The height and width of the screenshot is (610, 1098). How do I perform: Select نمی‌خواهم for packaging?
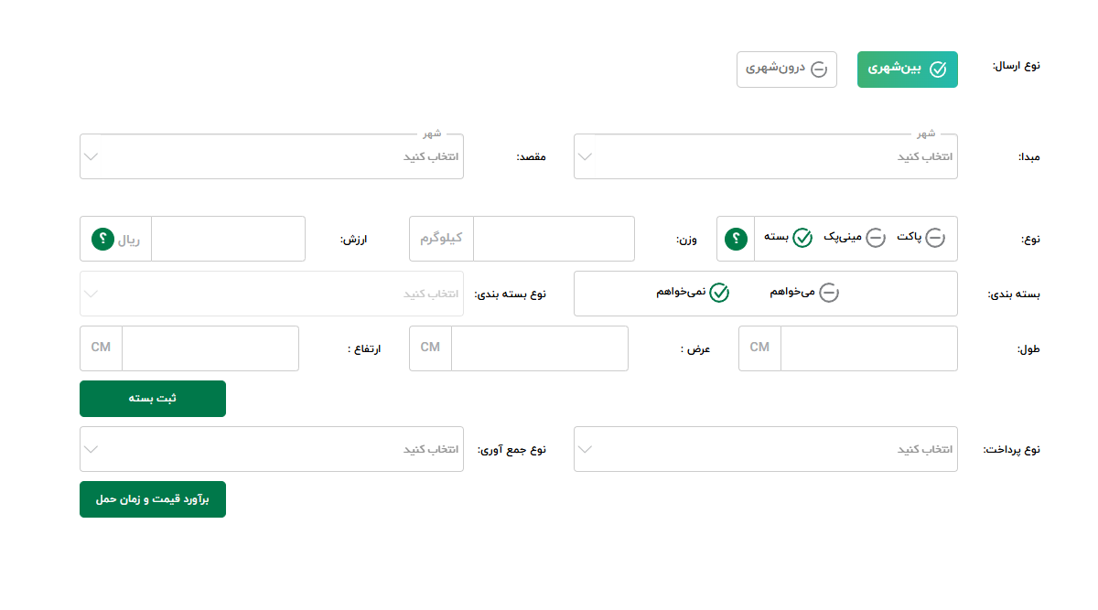tap(692, 293)
